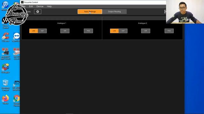Open the Device menu
This screenshot has width=204, height=114.
pyautogui.click(x=40, y=6)
